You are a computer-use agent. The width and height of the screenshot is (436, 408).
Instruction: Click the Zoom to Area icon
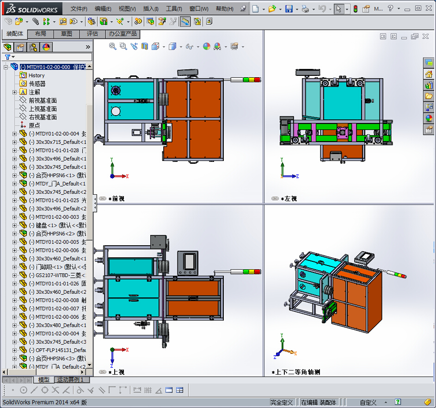pyautogui.click(x=123, y=46)
